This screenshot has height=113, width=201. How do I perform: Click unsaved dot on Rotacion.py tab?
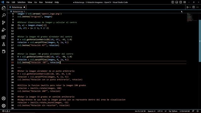coord(24,7)
